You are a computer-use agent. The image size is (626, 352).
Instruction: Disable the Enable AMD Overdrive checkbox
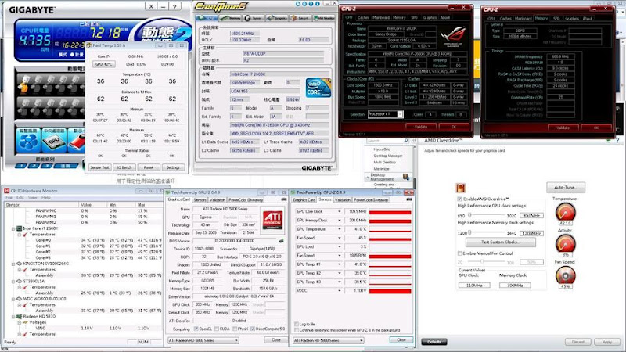pyautogui.click(x=459, y=199)
